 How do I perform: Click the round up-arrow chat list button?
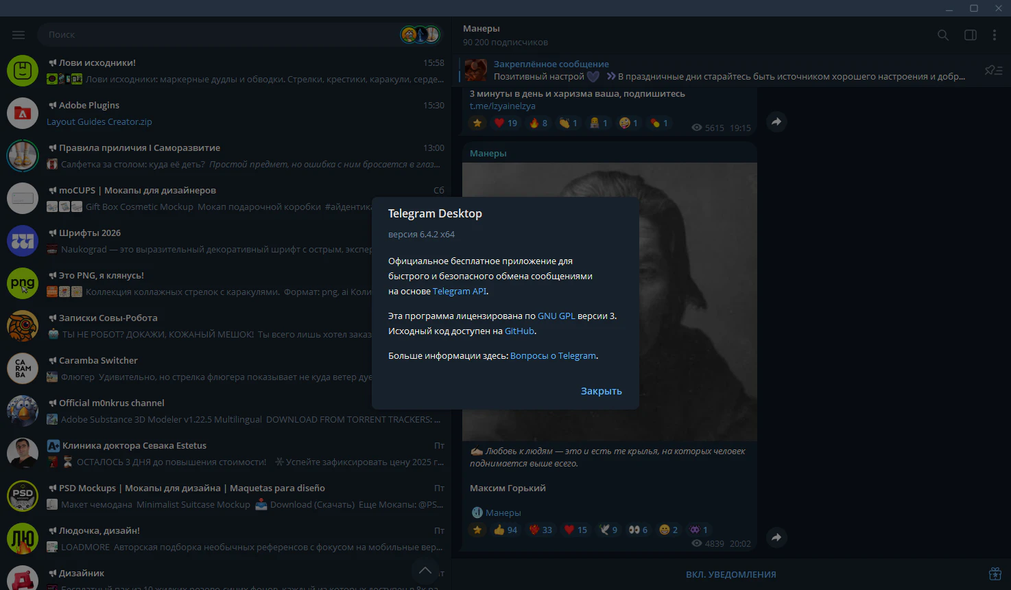point(425,570)
